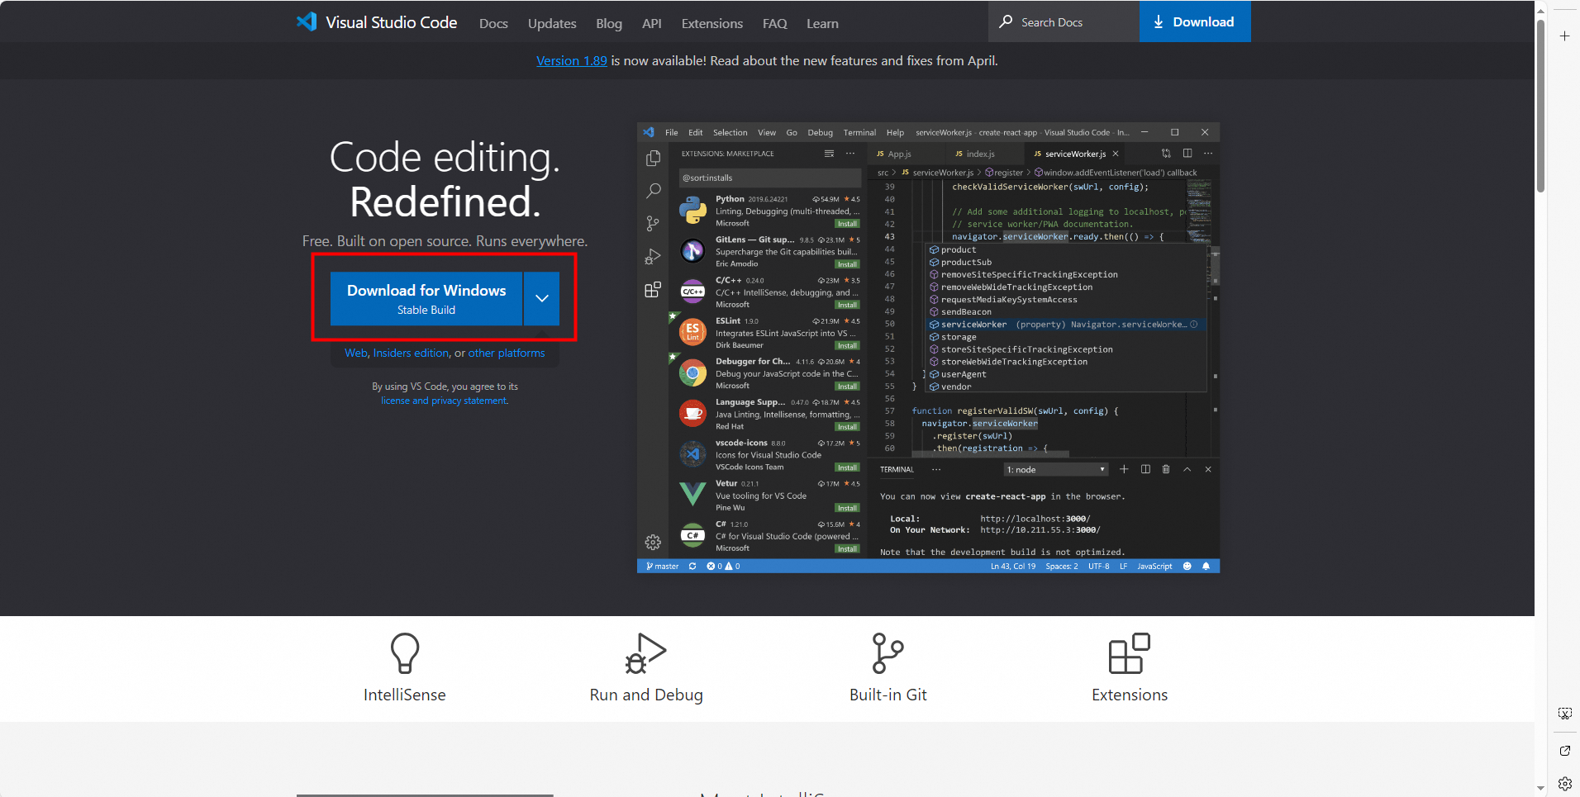Click the IntelliSense lightbulb icon
The width and height of the screenshot is (1580, 797).
404,653
